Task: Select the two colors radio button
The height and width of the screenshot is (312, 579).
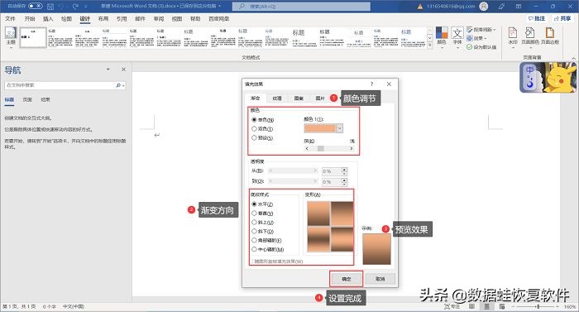Action: click(254, 128)
